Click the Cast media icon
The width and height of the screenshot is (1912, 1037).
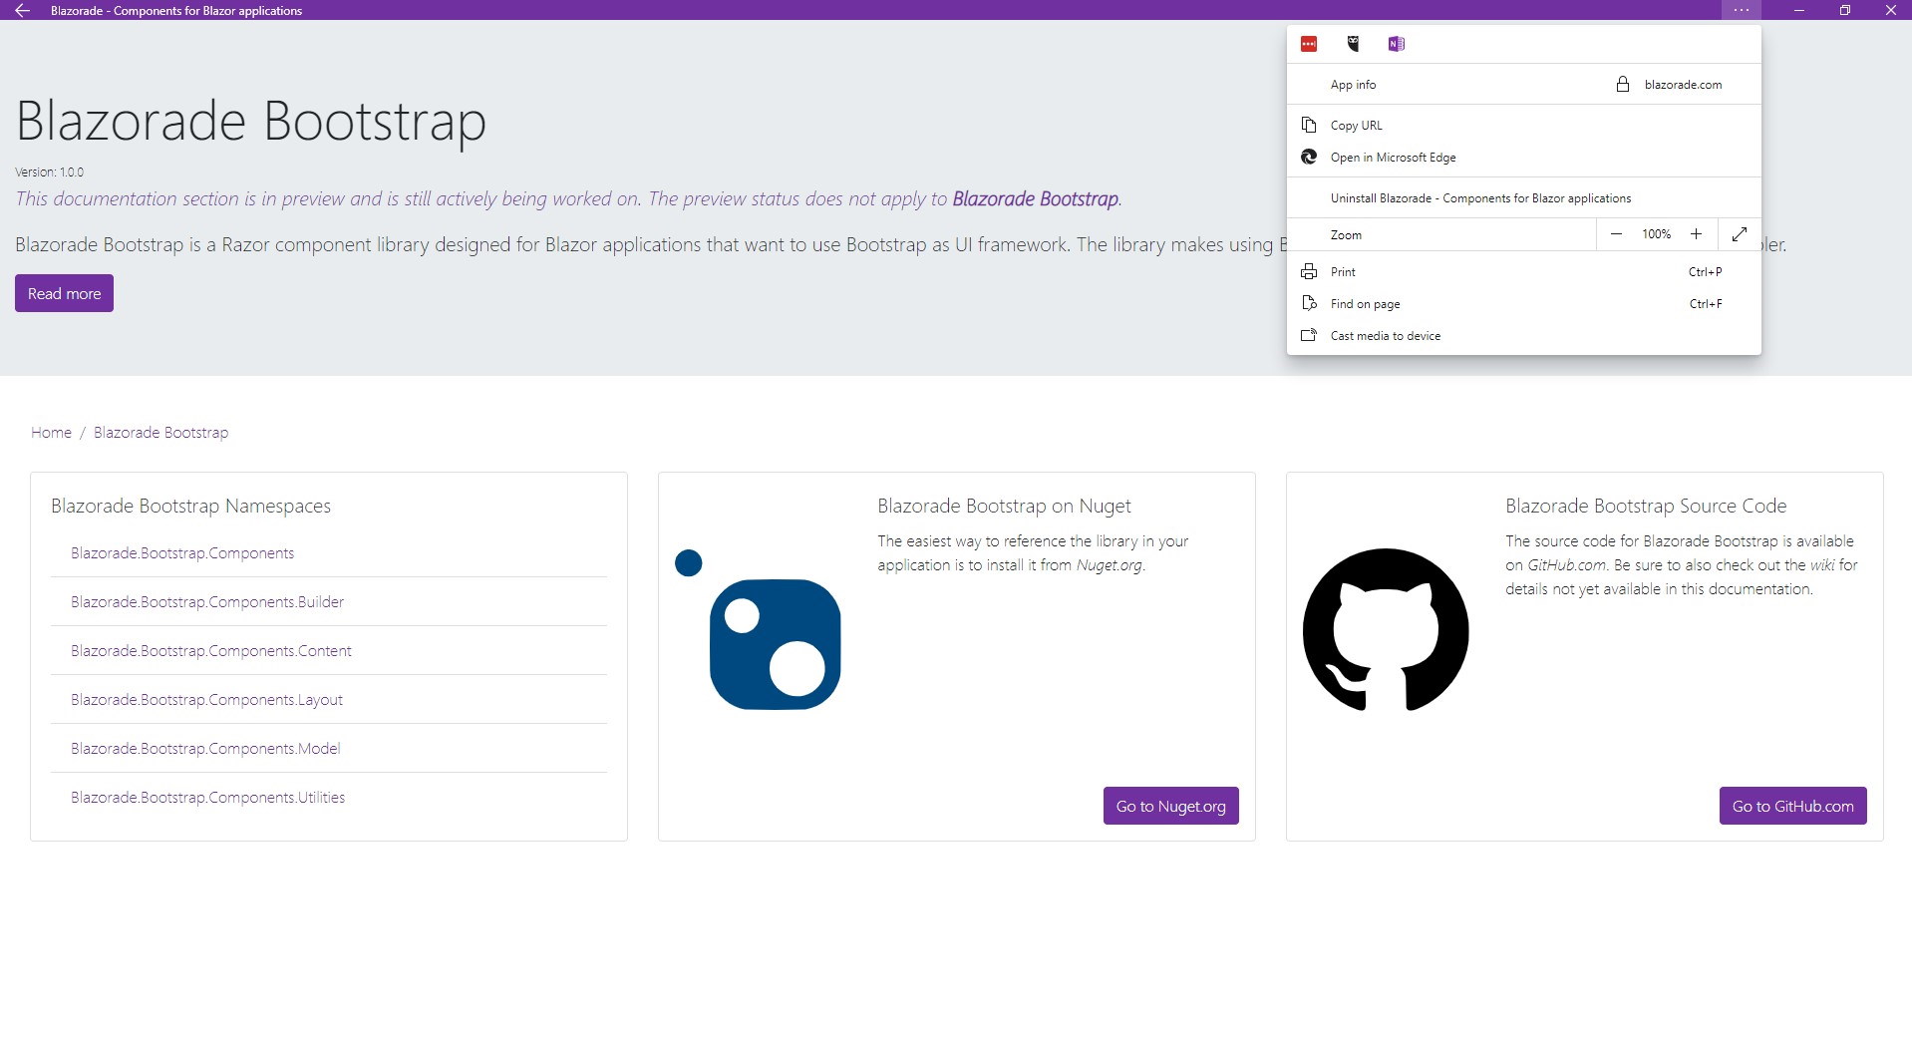[1309, 335]
